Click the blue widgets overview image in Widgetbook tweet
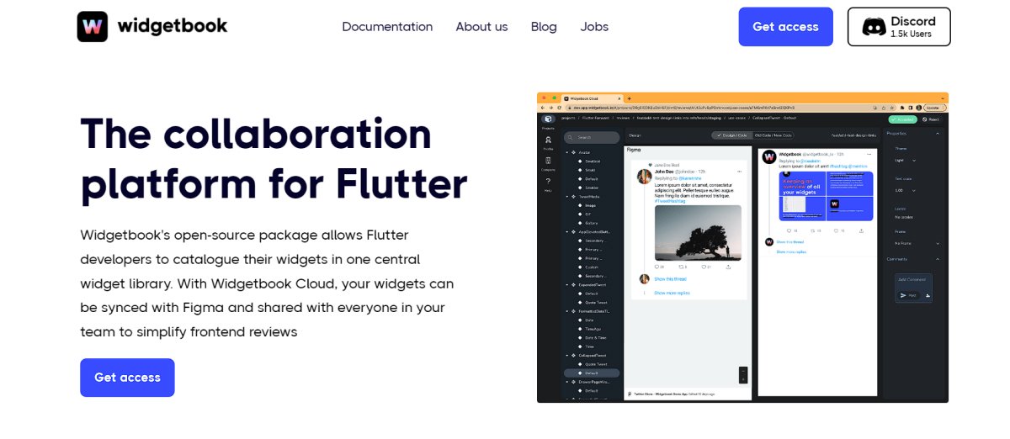 (824, 197)
